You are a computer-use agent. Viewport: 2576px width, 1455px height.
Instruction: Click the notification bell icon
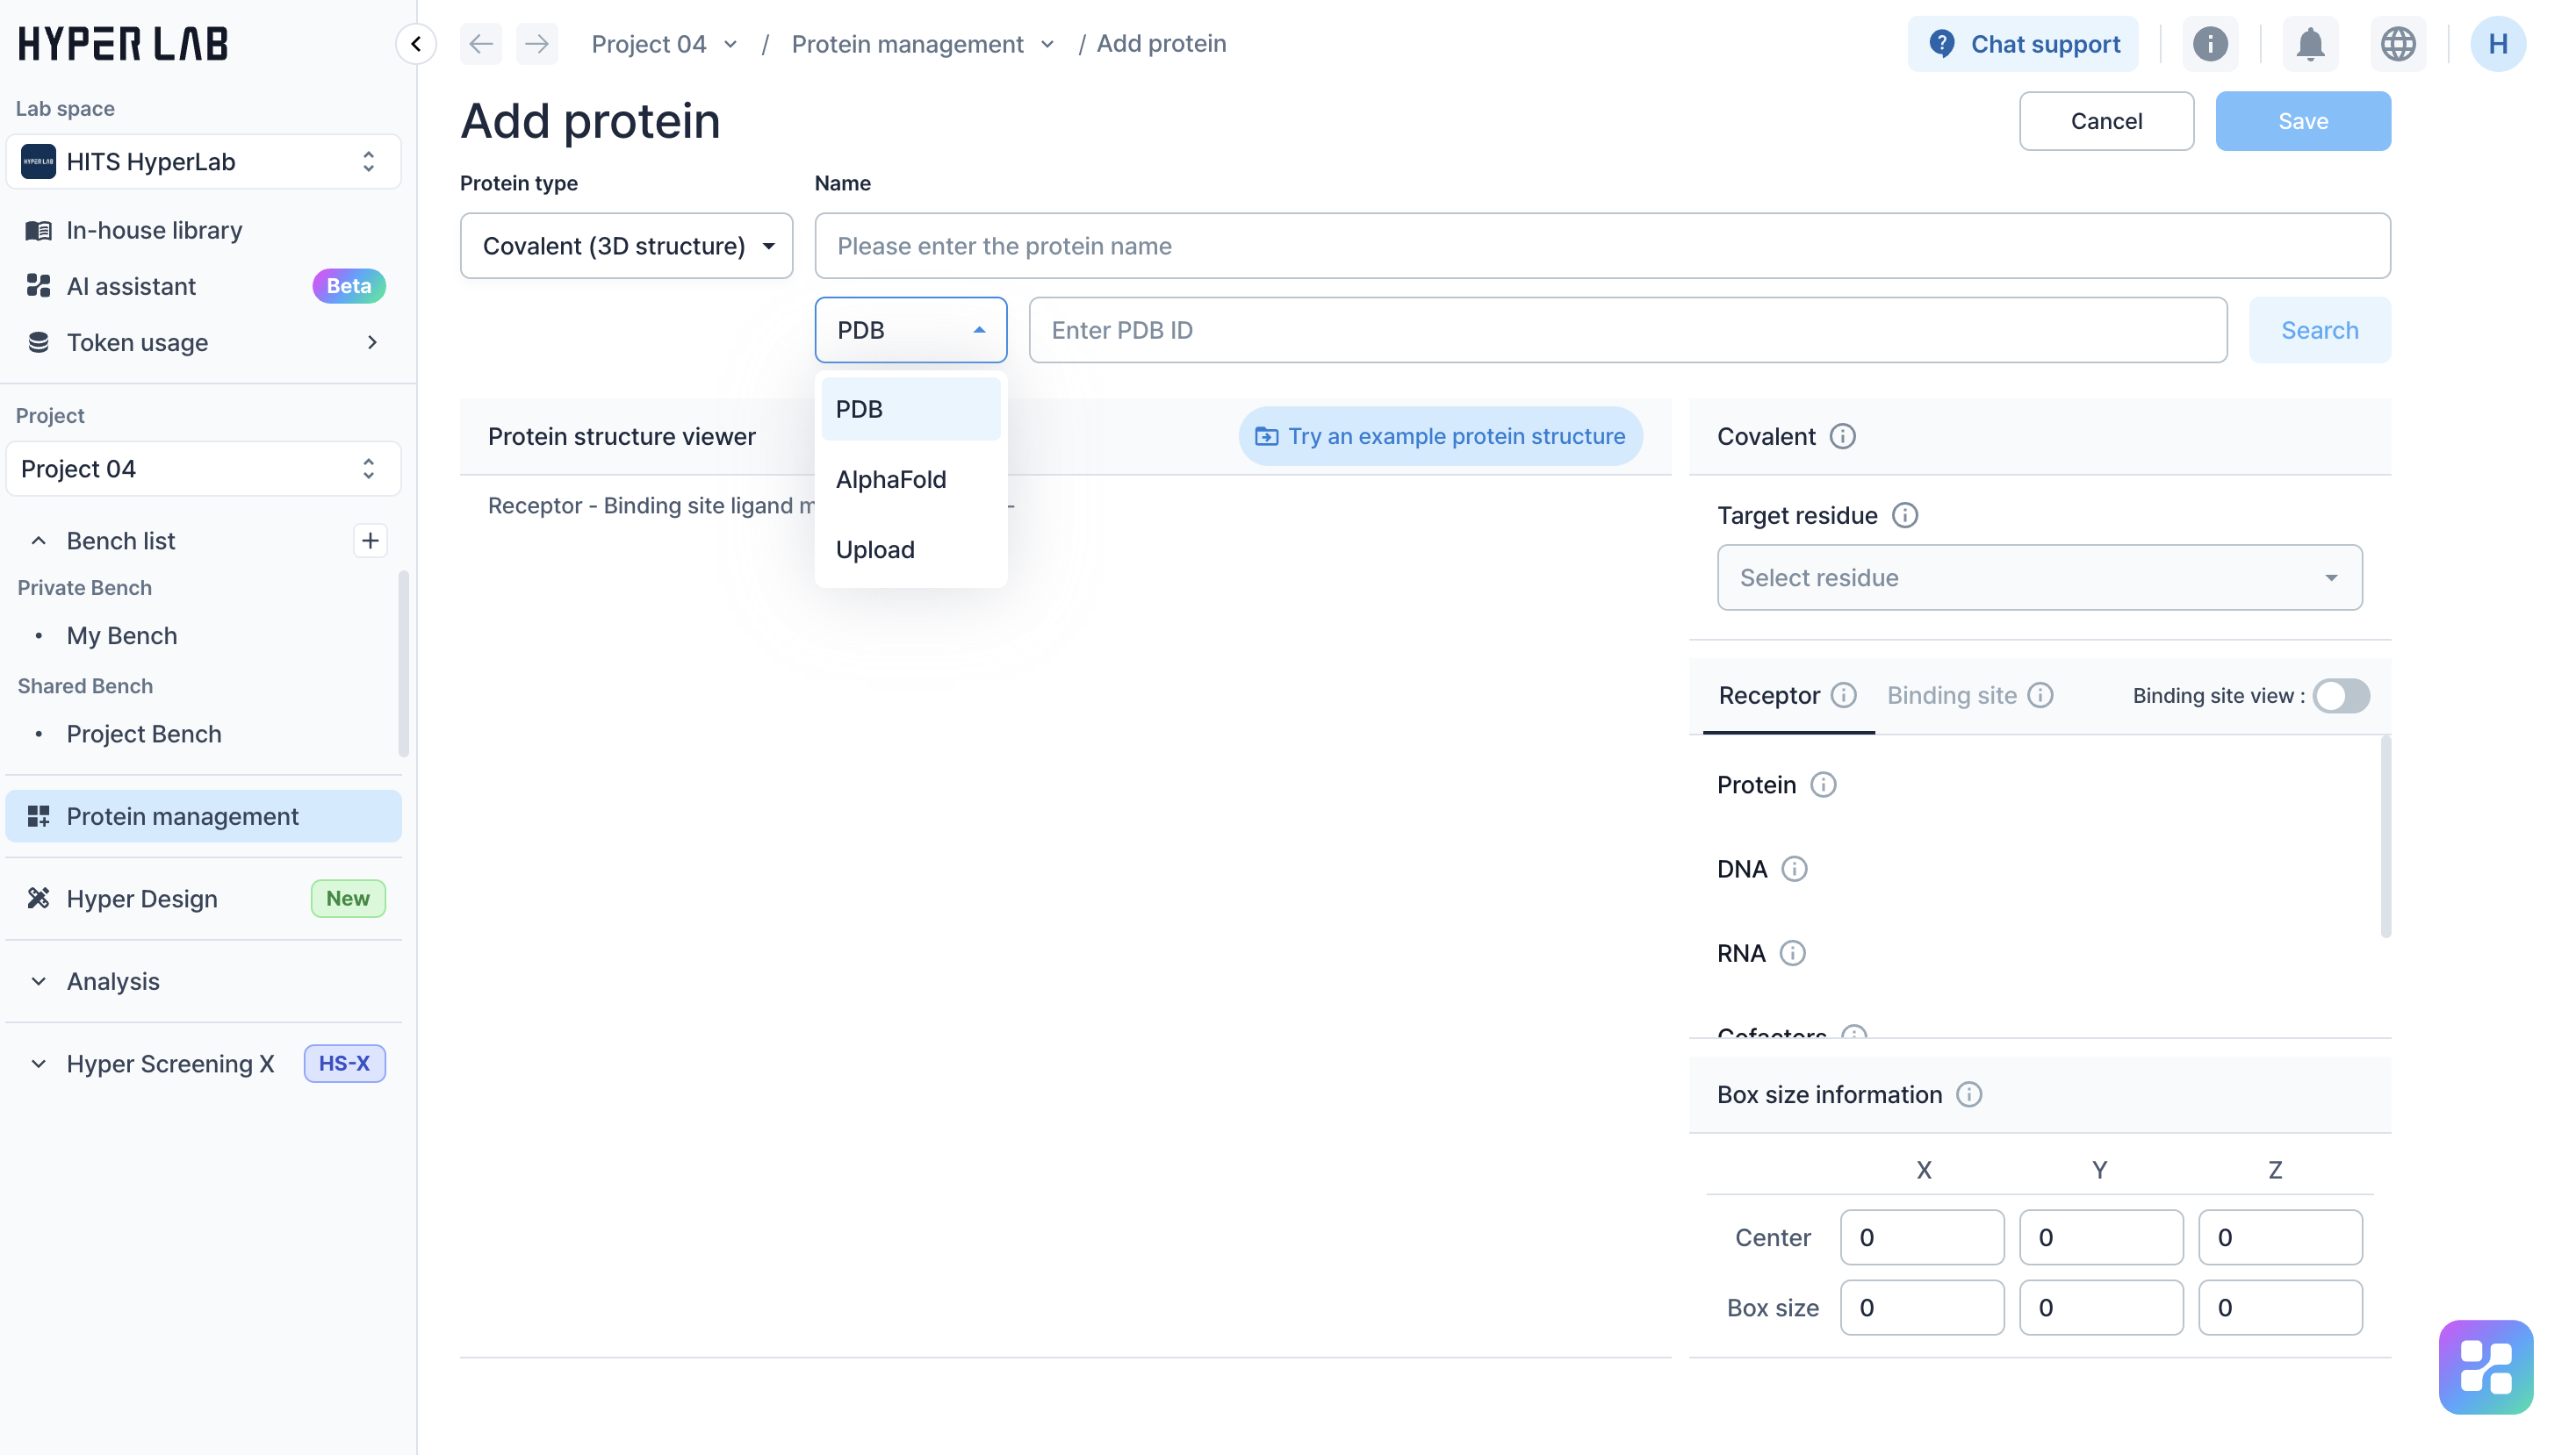tap(2310, 44)
